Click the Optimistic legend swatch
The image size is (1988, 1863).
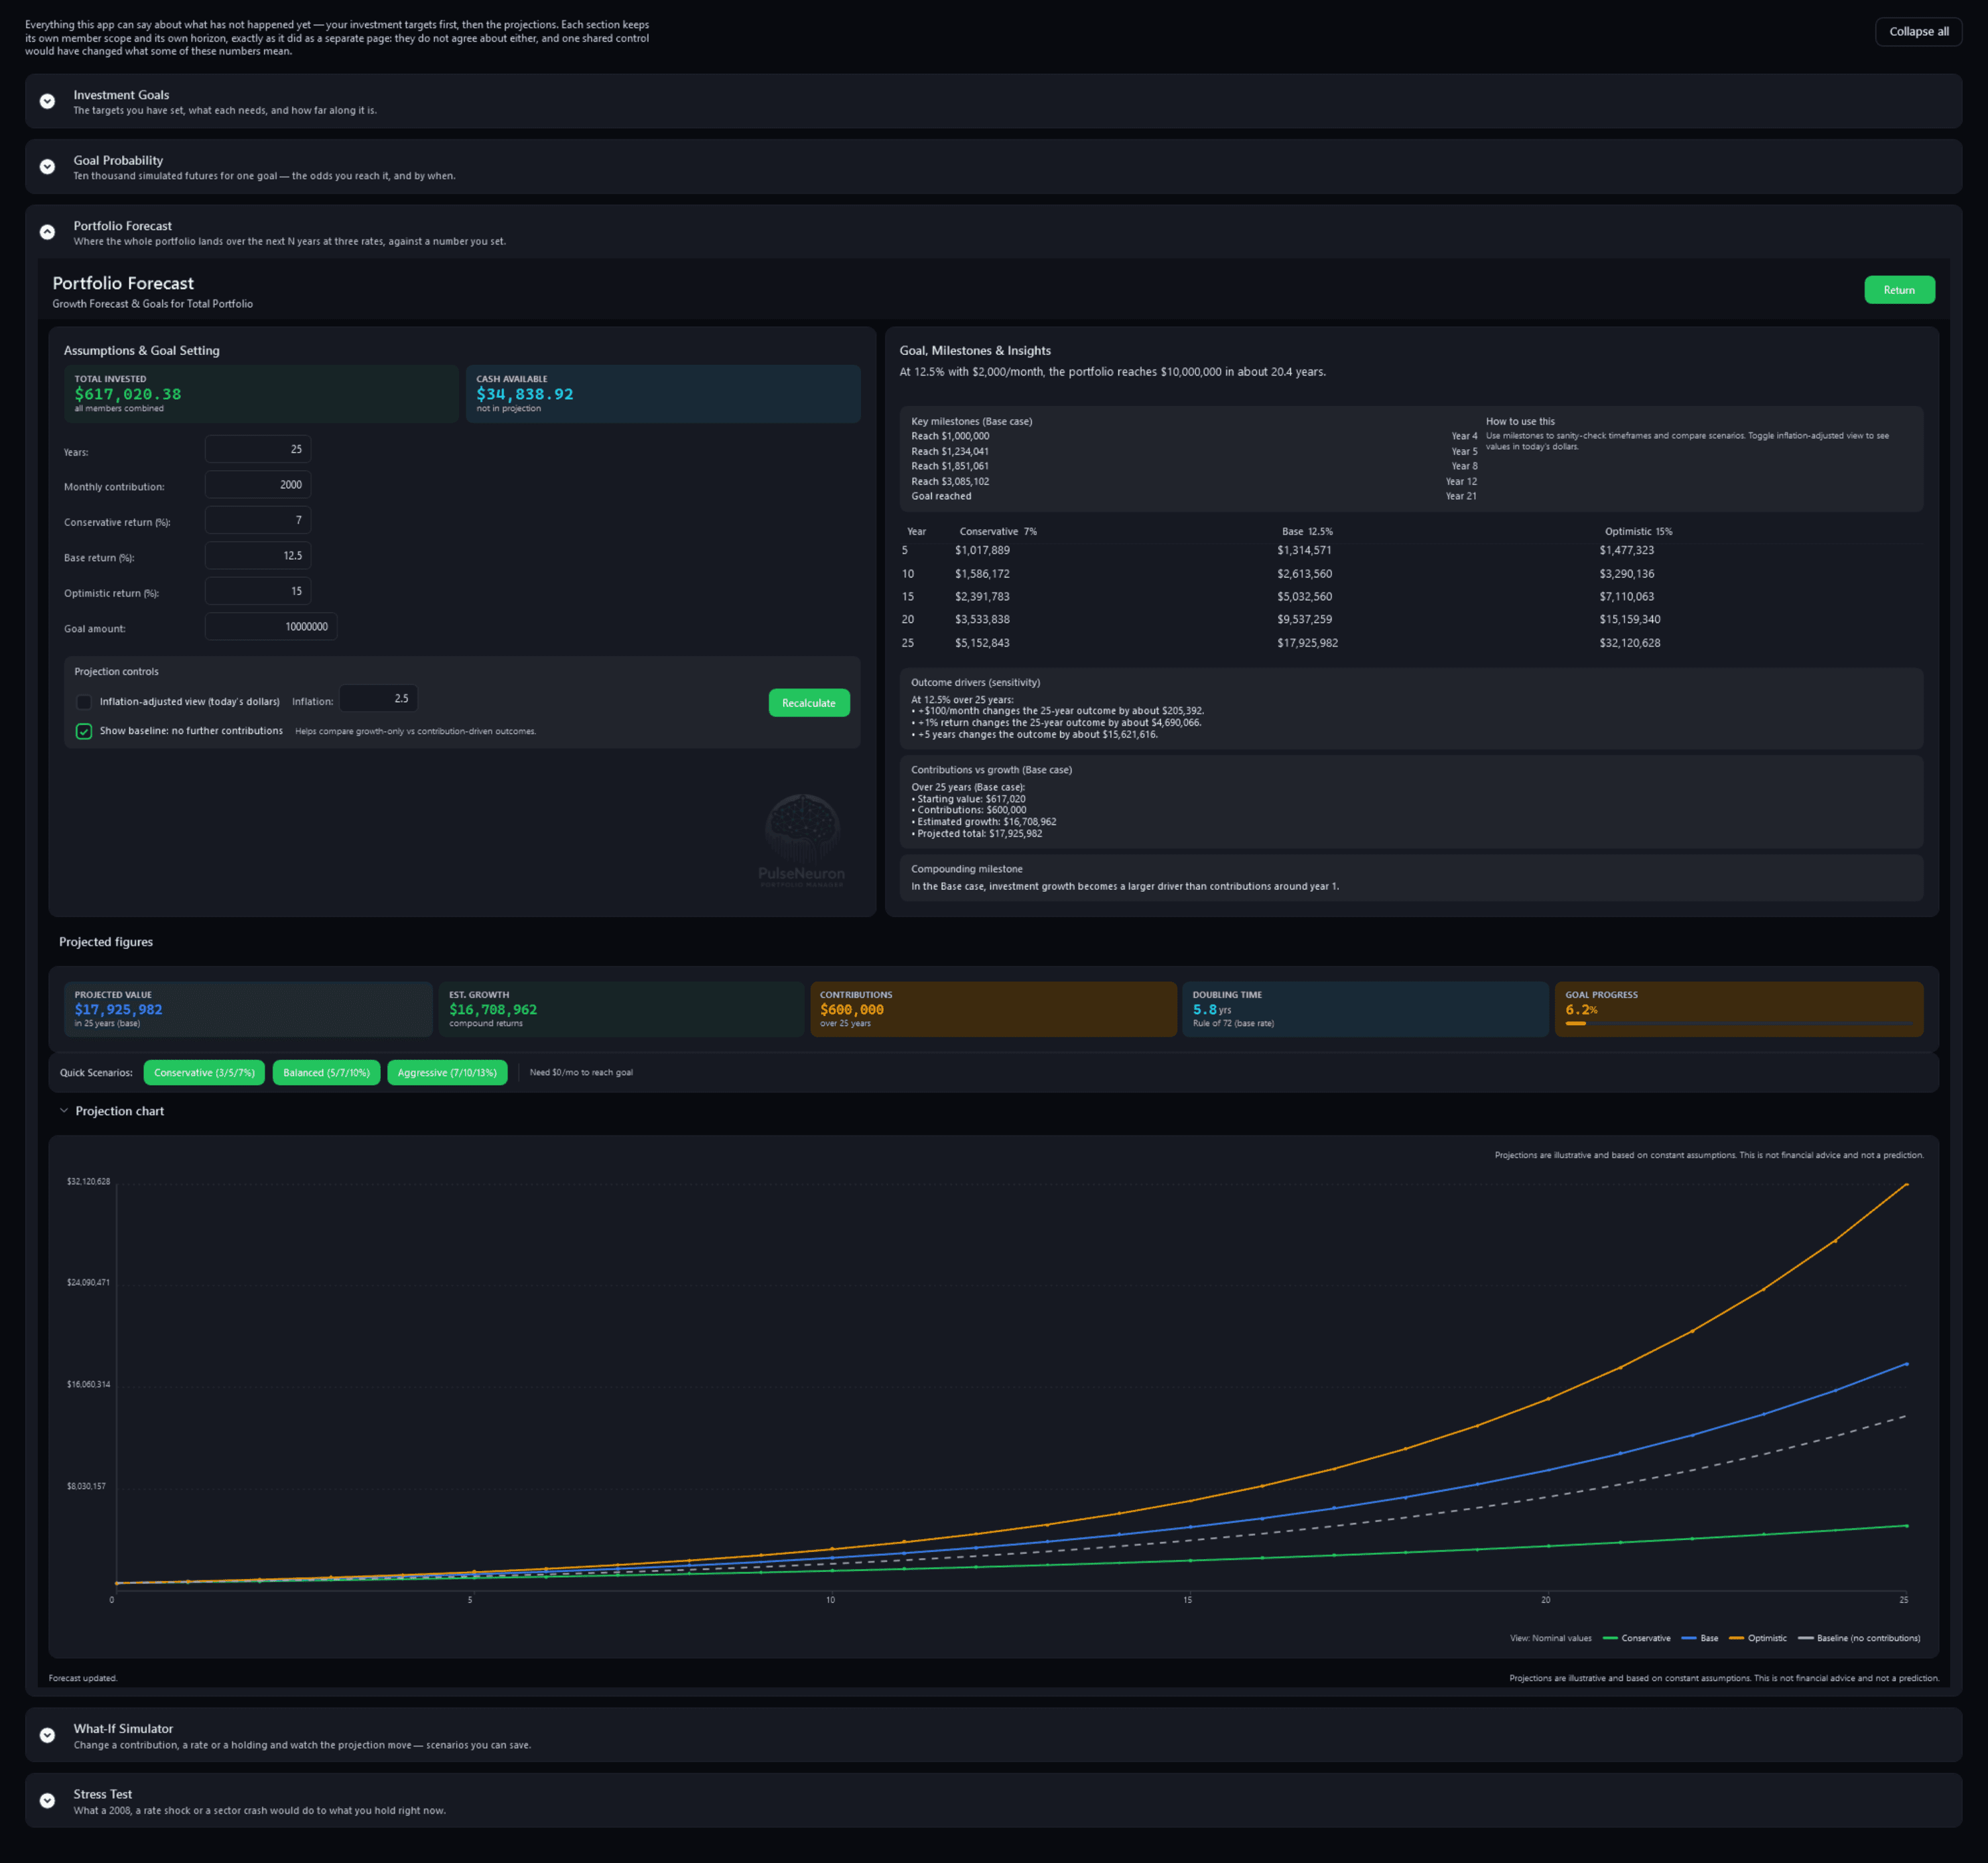coord(1736,1638)
